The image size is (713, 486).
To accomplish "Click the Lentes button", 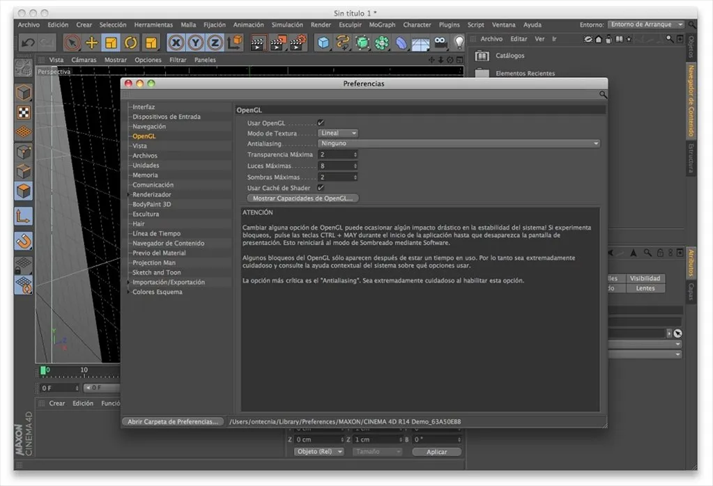I will click(x=645, y=288).
